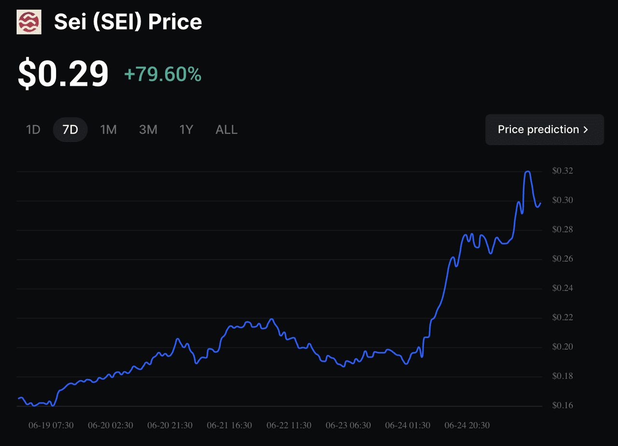Image resolution: width=618 pixels, height=446 pixels.
Task: Show ALL time price history
Action: click(226, 130)
